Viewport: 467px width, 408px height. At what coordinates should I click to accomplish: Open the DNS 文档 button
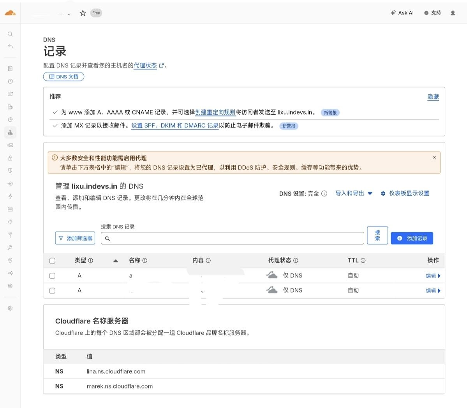[x=64, y=77]
